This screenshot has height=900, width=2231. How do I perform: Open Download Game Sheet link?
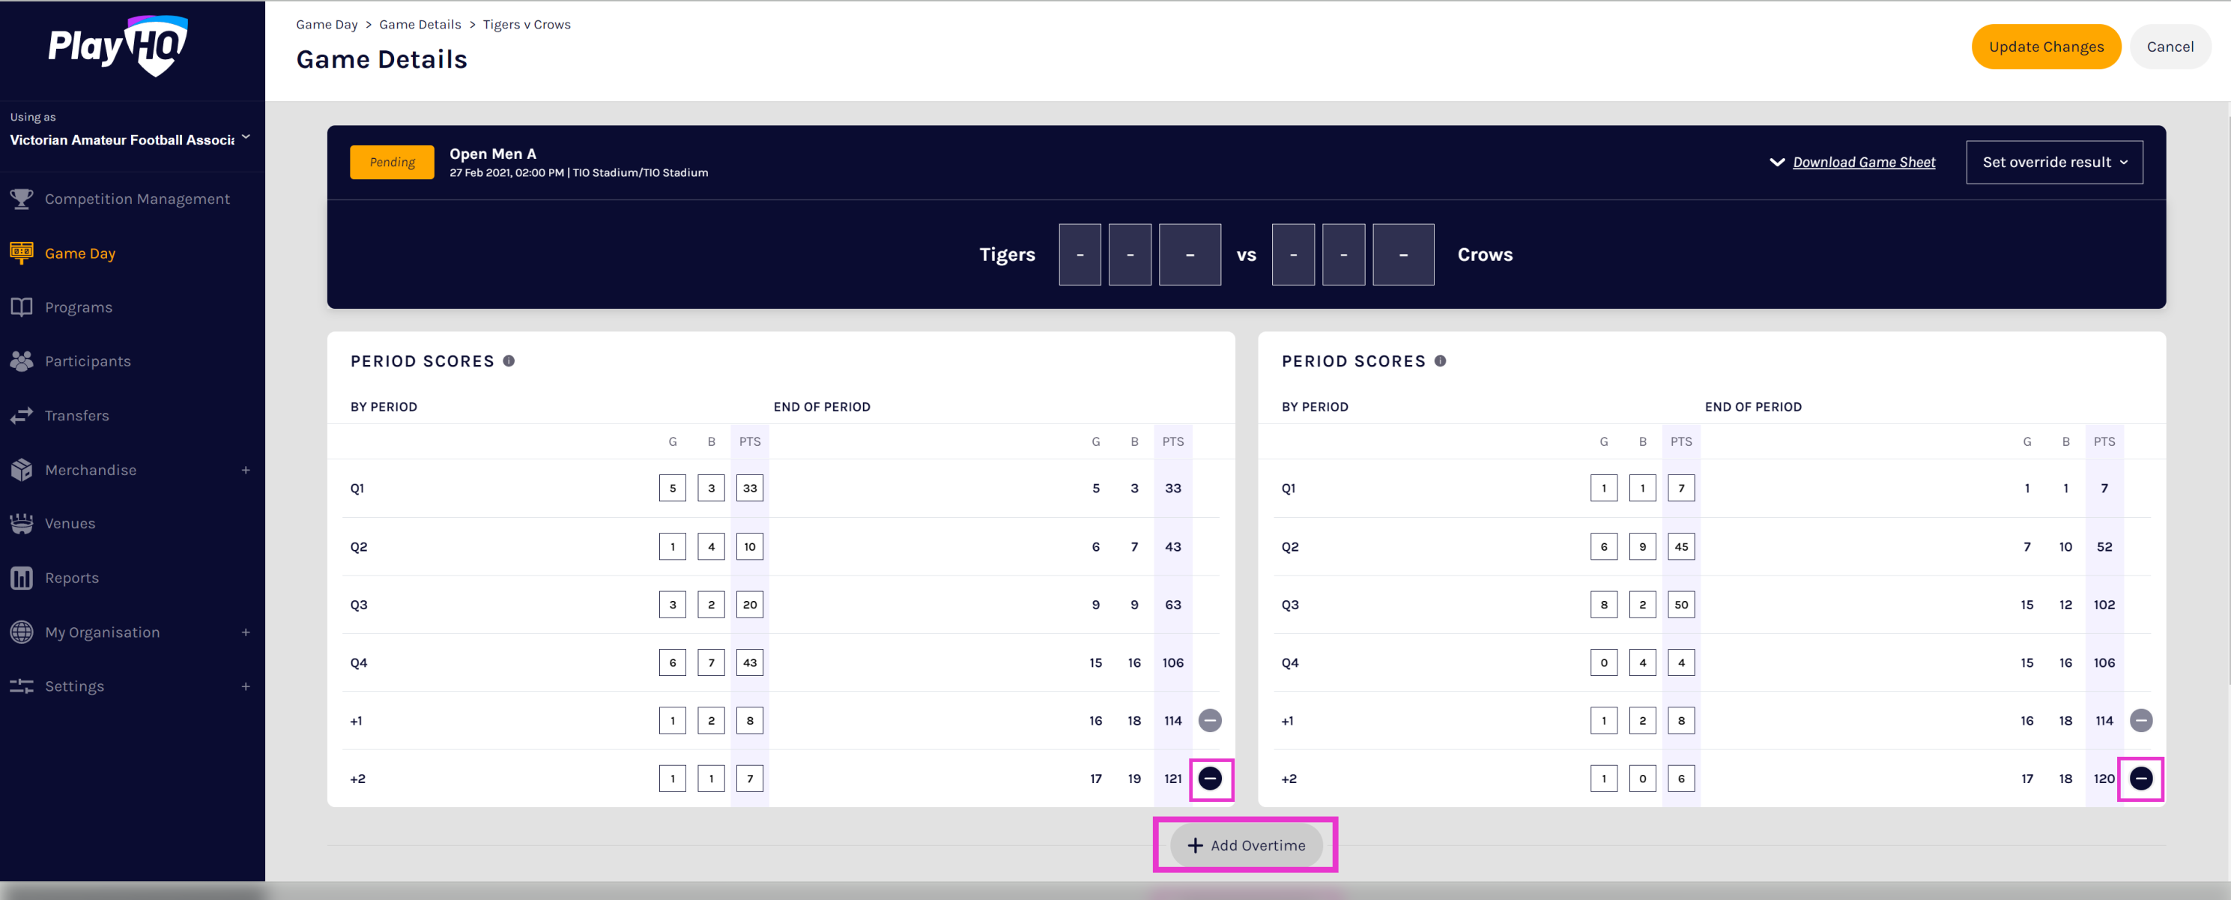1863,162
